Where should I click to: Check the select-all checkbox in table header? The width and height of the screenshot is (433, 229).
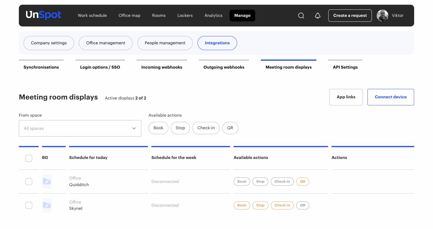coord(29,158)
